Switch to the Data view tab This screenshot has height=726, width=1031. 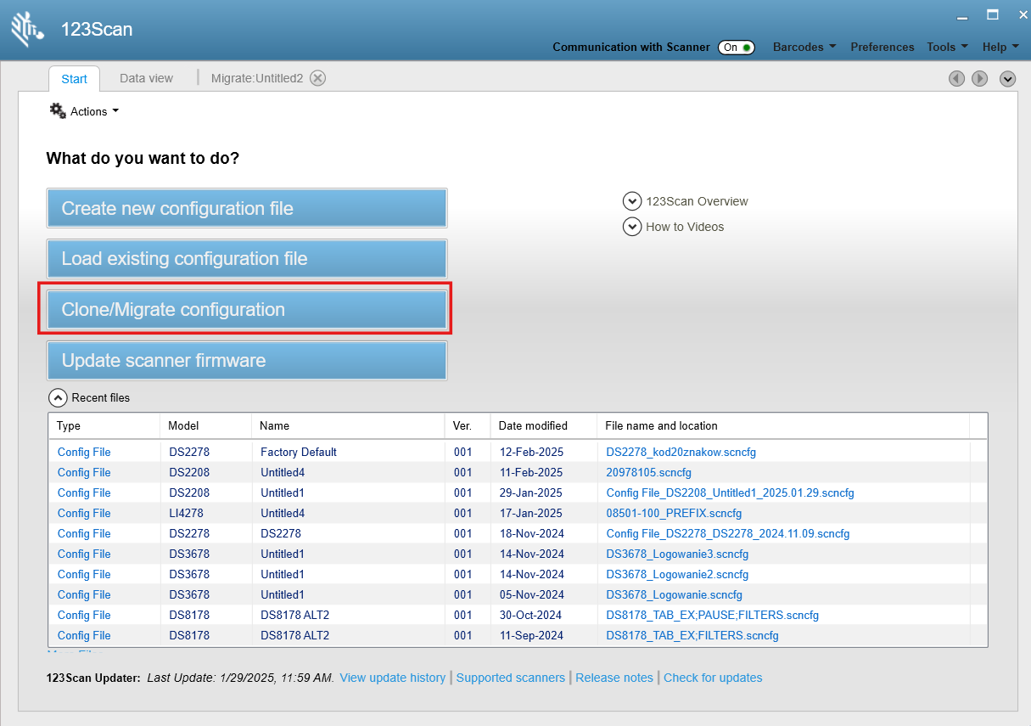[x=146, y=78]
